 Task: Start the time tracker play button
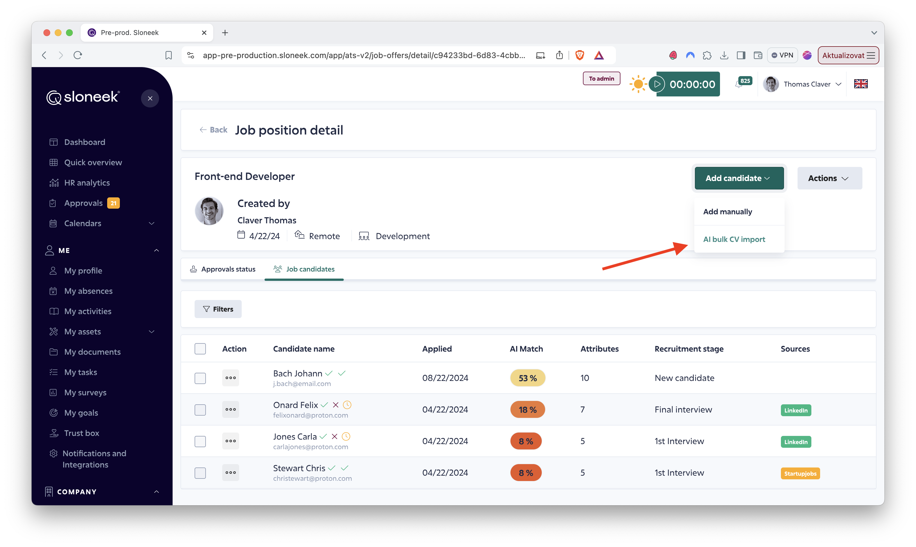(x=657, y=84)
